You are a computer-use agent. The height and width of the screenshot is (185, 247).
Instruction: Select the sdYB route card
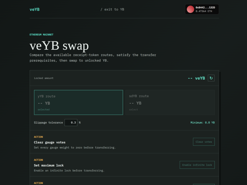tap(170, 102)
